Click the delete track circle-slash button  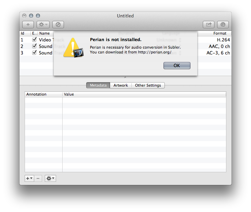pyautogui.click(x=58, y=25)
